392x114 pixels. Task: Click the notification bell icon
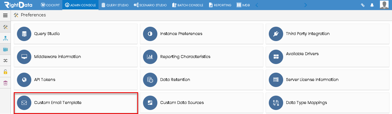pyautogui.click(x=372, y=5)
